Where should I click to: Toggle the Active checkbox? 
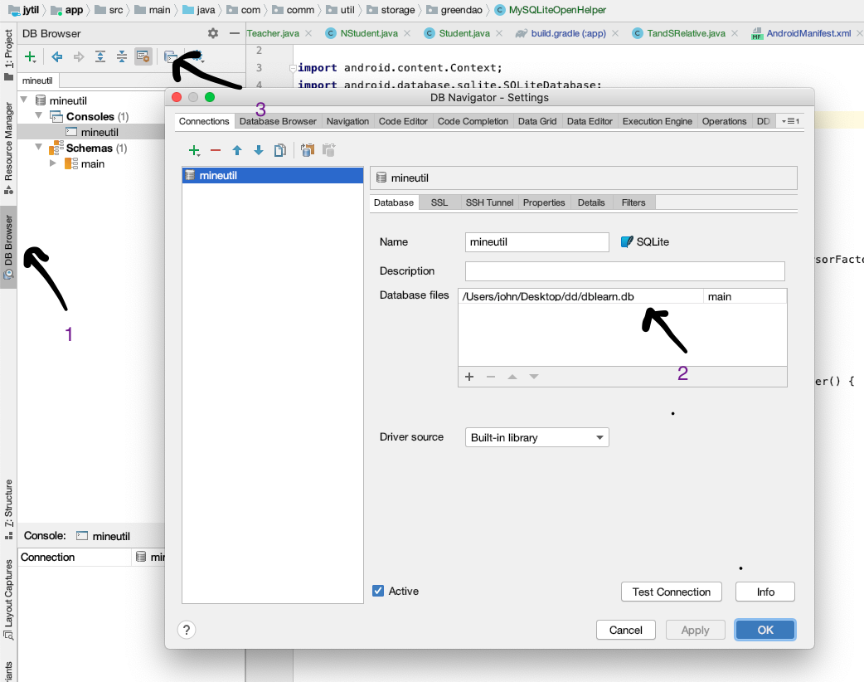coord(378,591)
